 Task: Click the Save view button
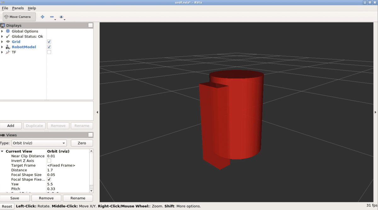click(15, 198)
